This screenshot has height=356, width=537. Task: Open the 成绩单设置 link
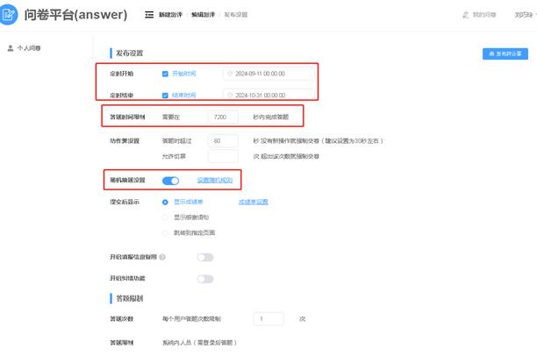[253, 202]
